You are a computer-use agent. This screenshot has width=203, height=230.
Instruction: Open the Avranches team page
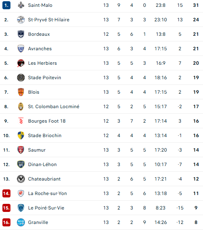(x=40, y=49)
